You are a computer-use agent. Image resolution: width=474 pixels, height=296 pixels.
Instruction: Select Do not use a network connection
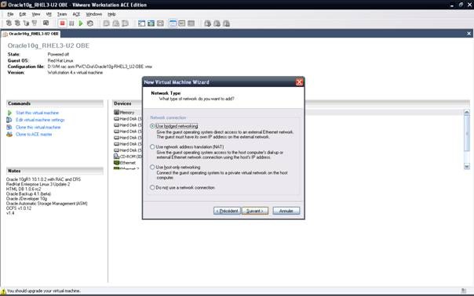[153, 187]
